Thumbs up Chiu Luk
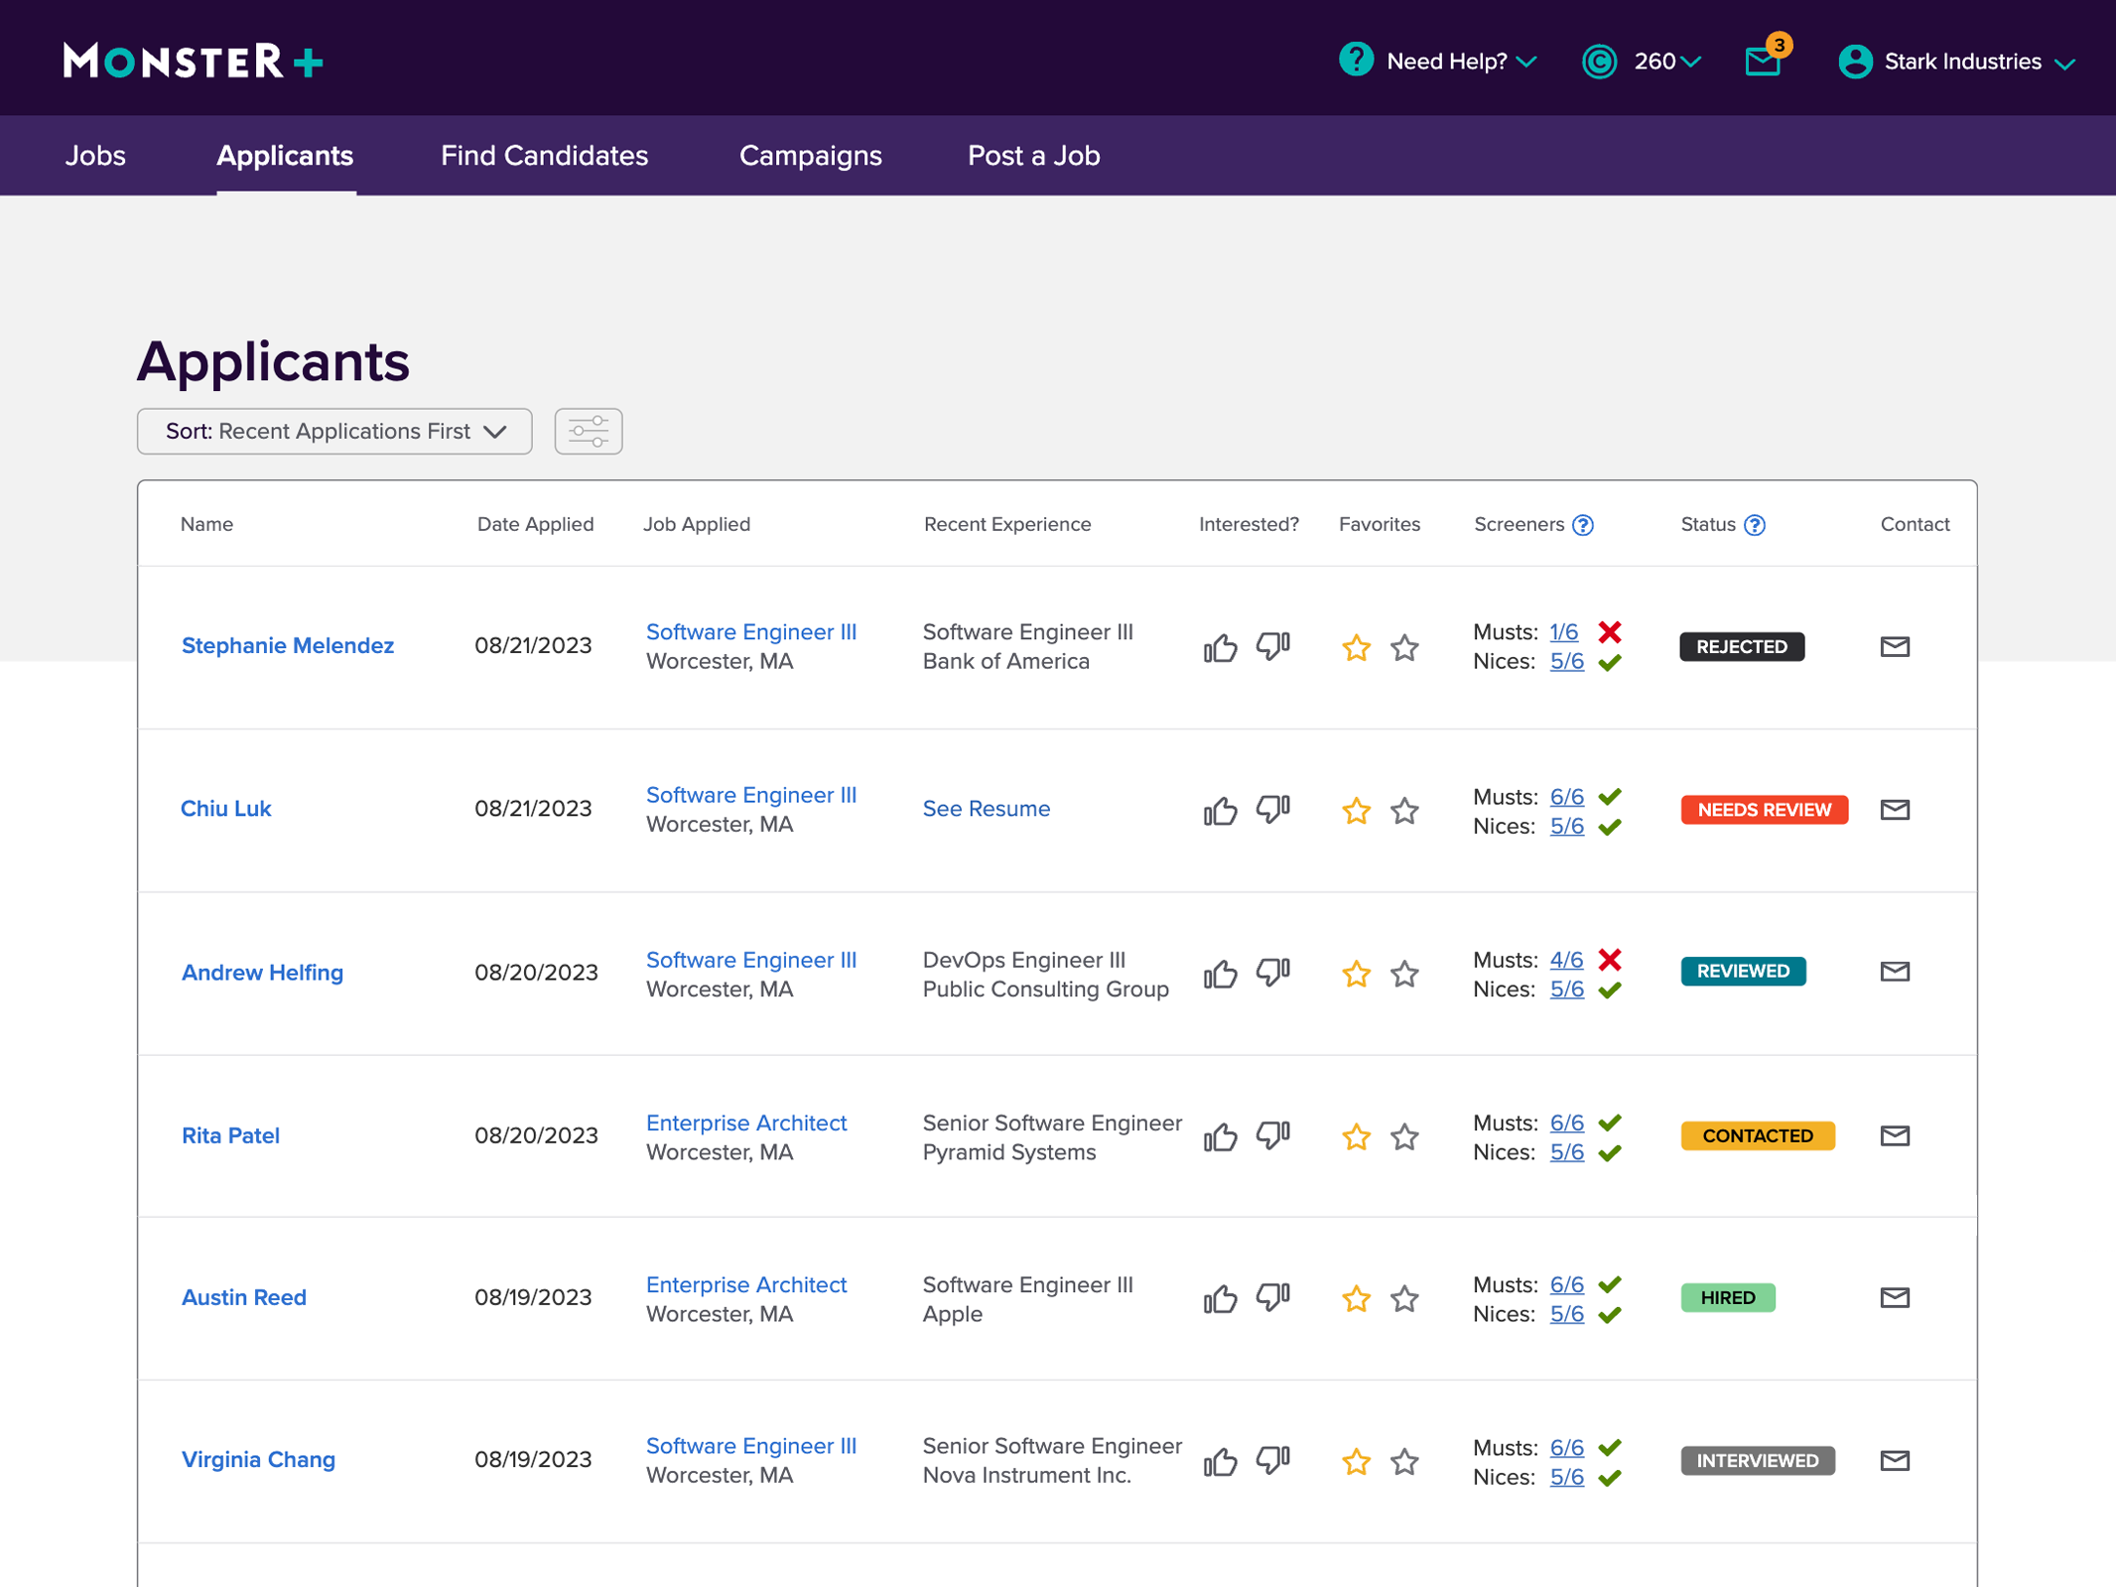The width and height of the screenshot is (2116, 1587). 1220,810
